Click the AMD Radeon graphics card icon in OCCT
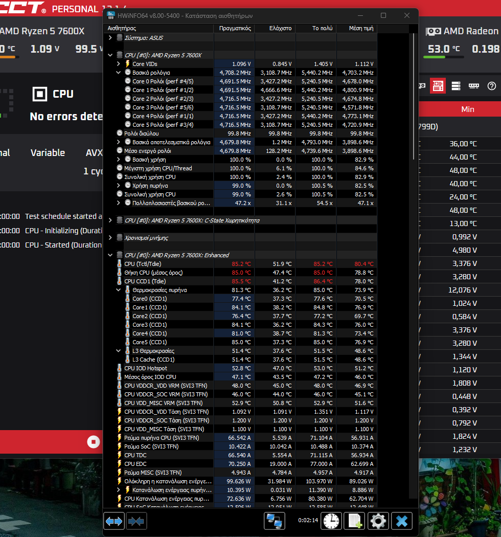The width and height of the screenshot is (501, 537). 433,31
